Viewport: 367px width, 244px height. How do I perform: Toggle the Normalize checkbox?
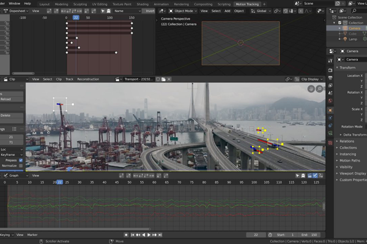[x=21, y=165]
